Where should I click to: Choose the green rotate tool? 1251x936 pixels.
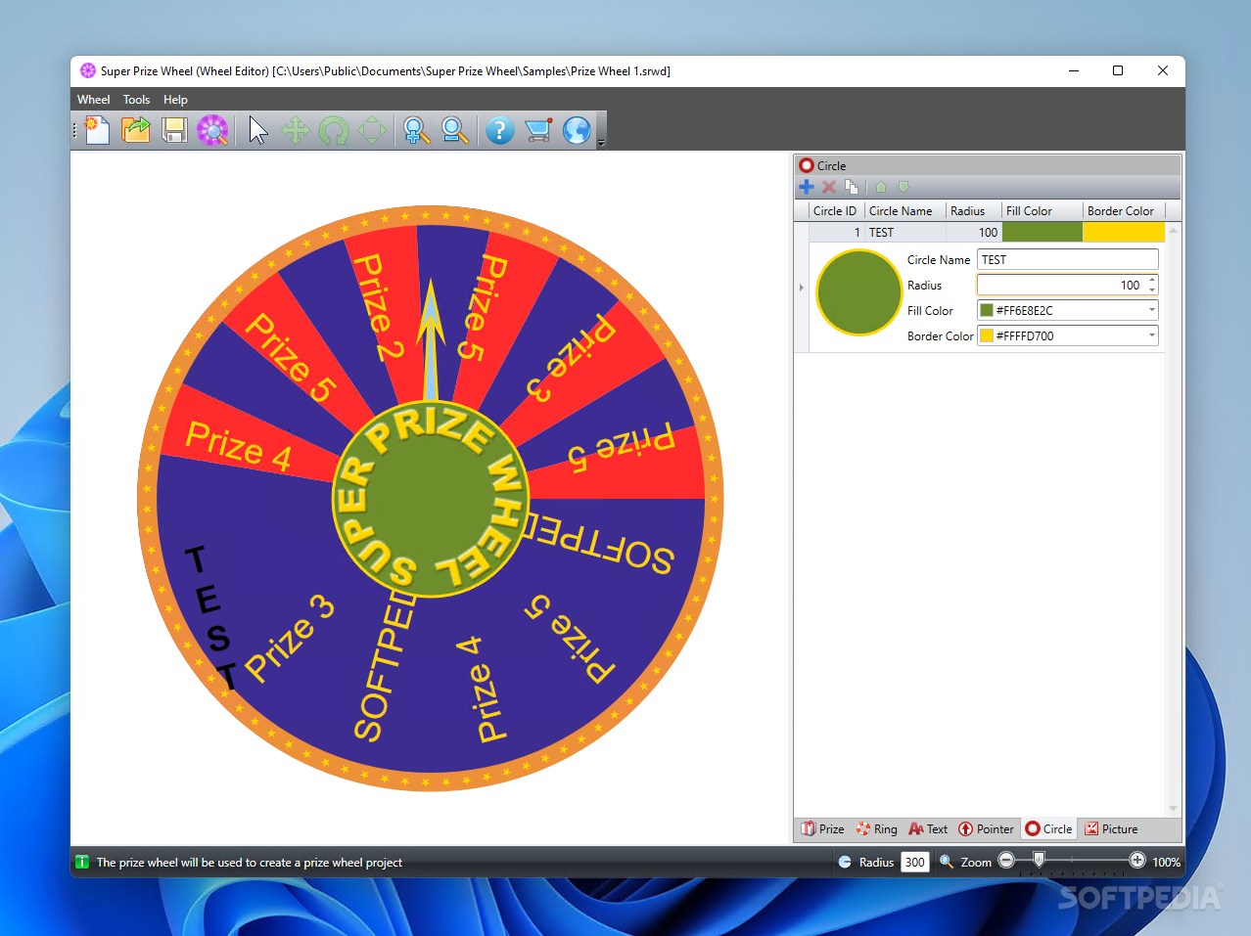334,130
